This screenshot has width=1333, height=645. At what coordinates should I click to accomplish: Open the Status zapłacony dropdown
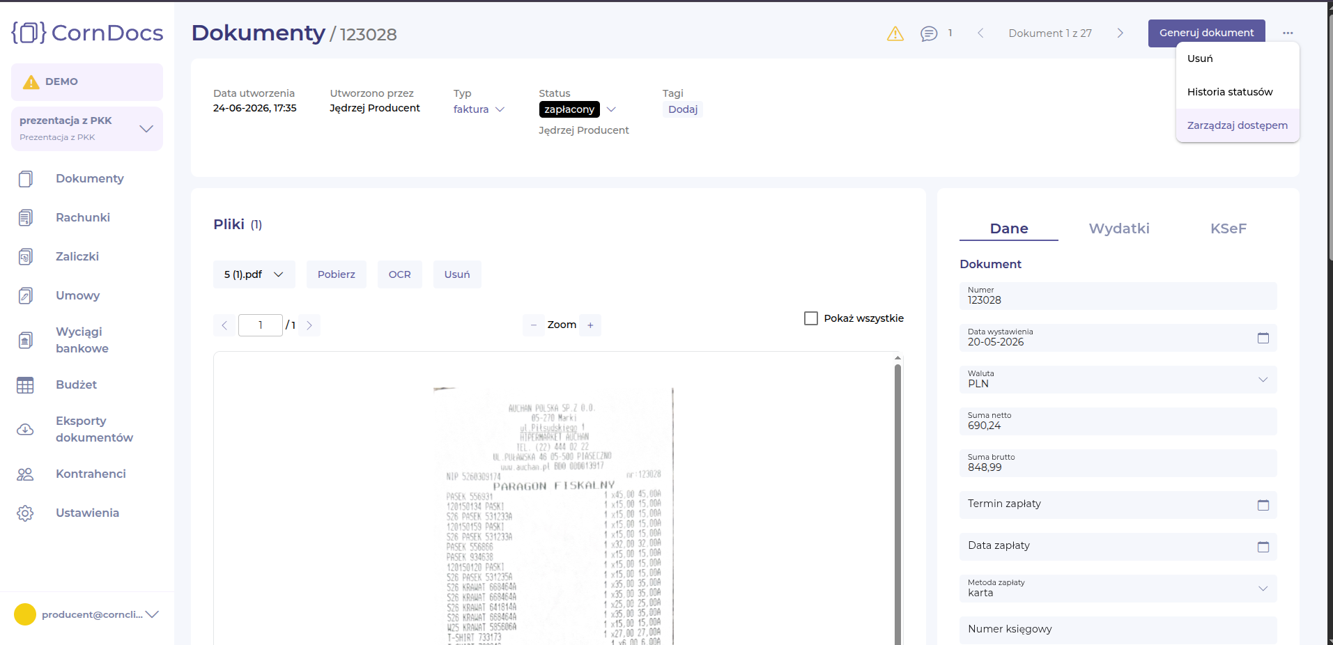click(578, 109)
